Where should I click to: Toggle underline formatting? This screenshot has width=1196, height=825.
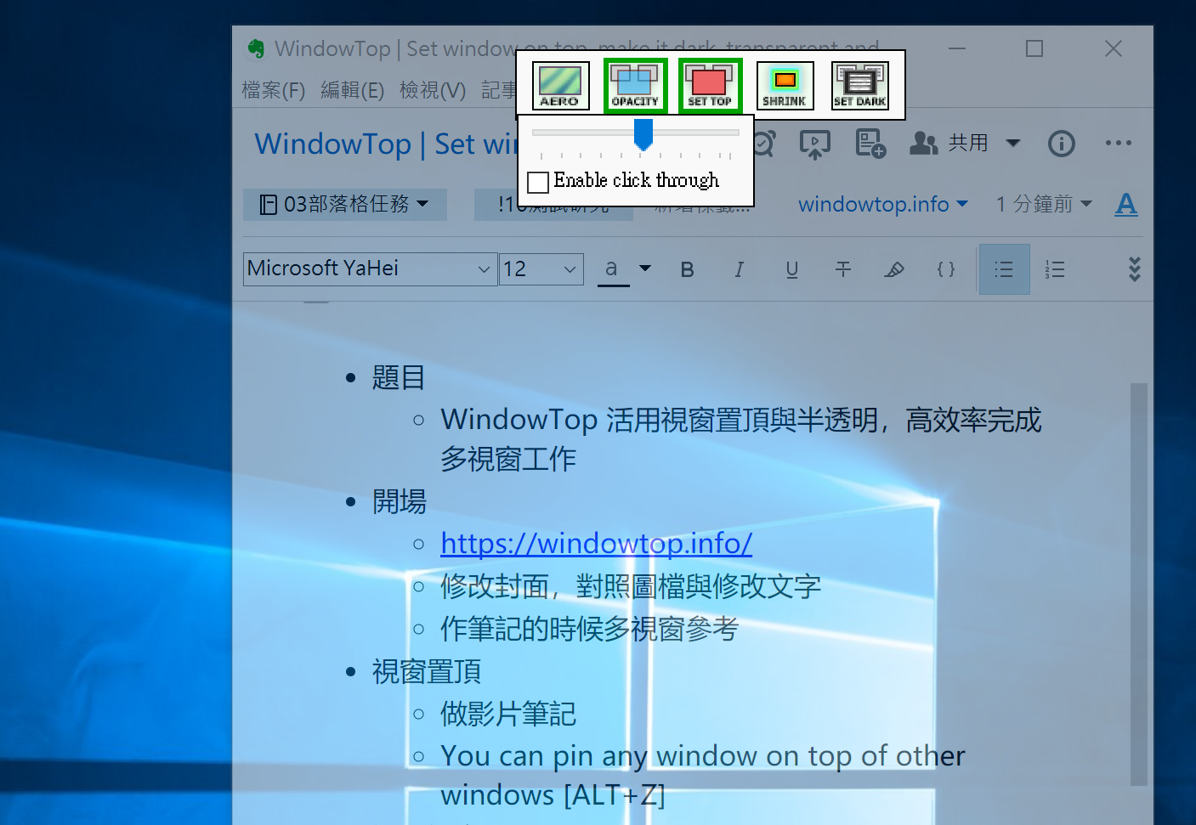791,269
